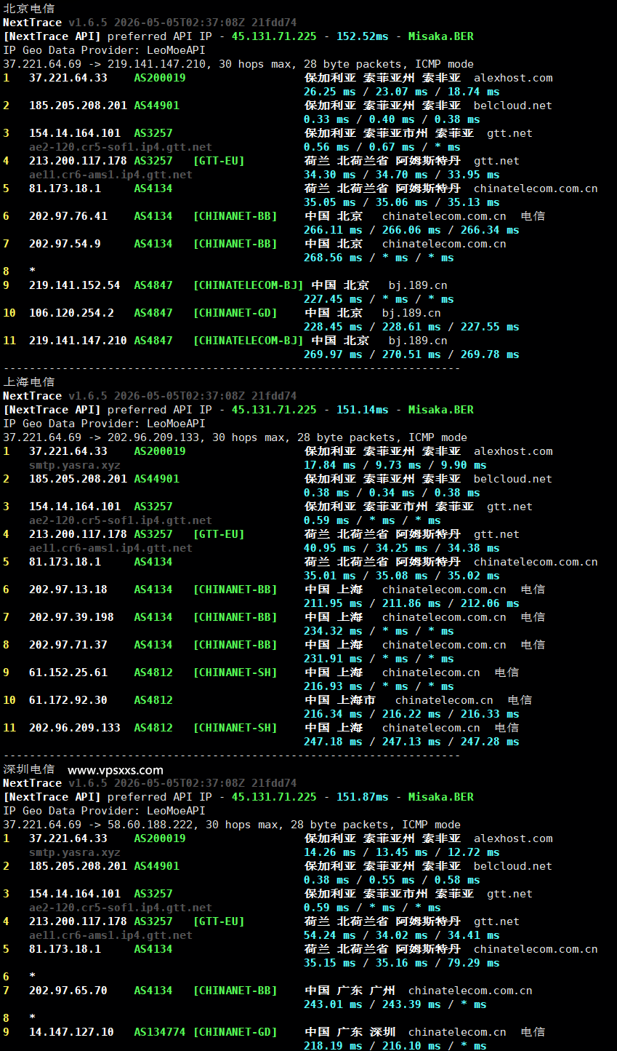Select latency value 227.45 ms

coord(333,299)
